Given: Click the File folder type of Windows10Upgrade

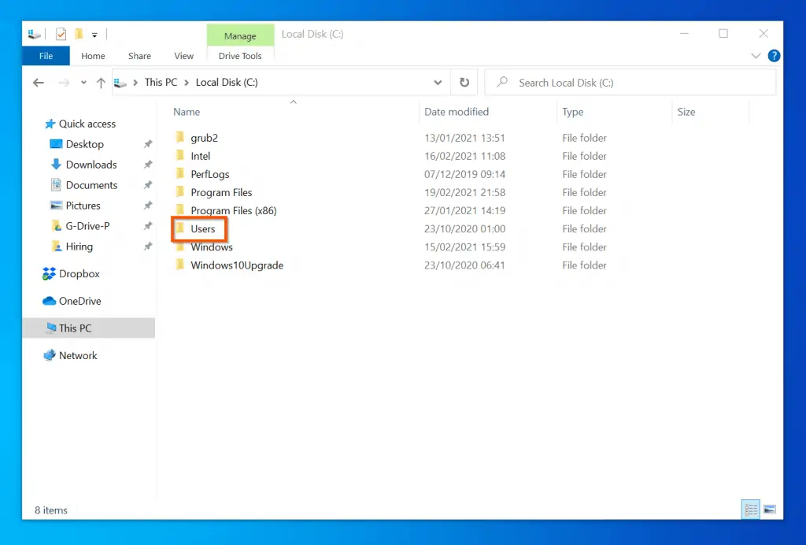Looking at the screenshot, I should (584, 265).
